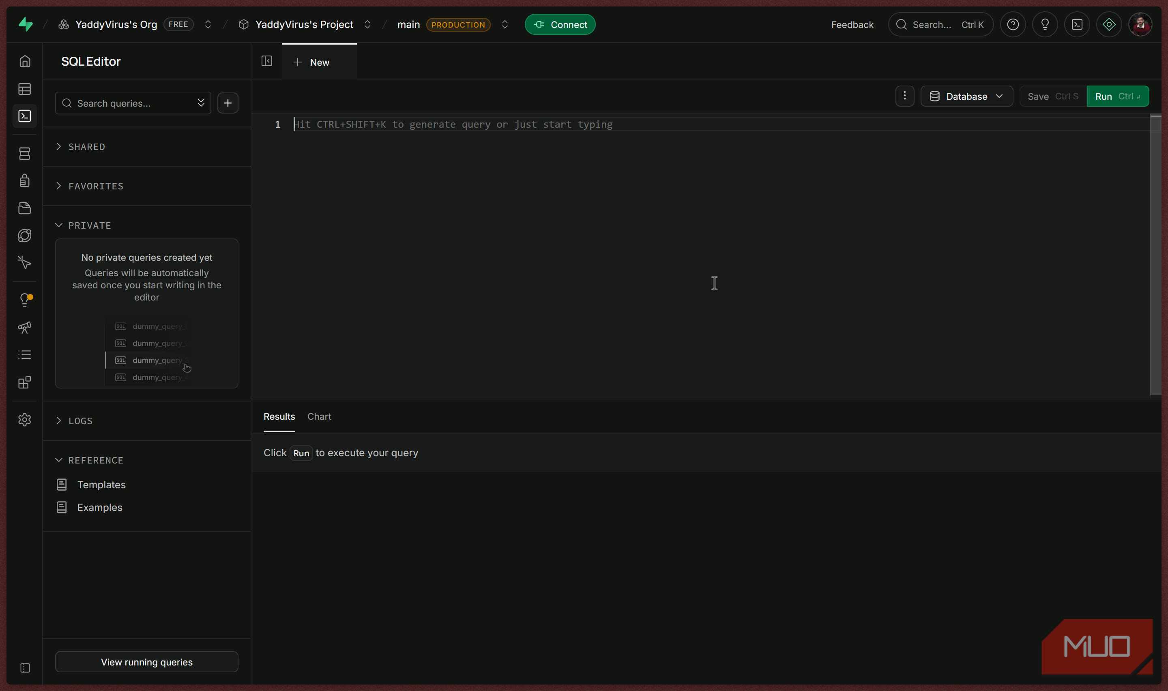Click the FREE plan badge
This screenshot has width=1168, height=691.
click(178, 24)
